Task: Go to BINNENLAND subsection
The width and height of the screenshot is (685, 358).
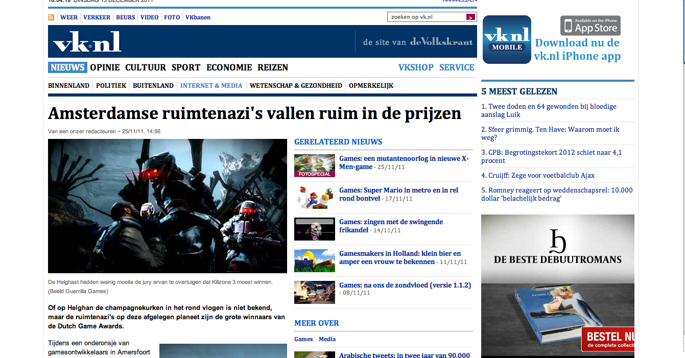Action: [x=68, y=86]
